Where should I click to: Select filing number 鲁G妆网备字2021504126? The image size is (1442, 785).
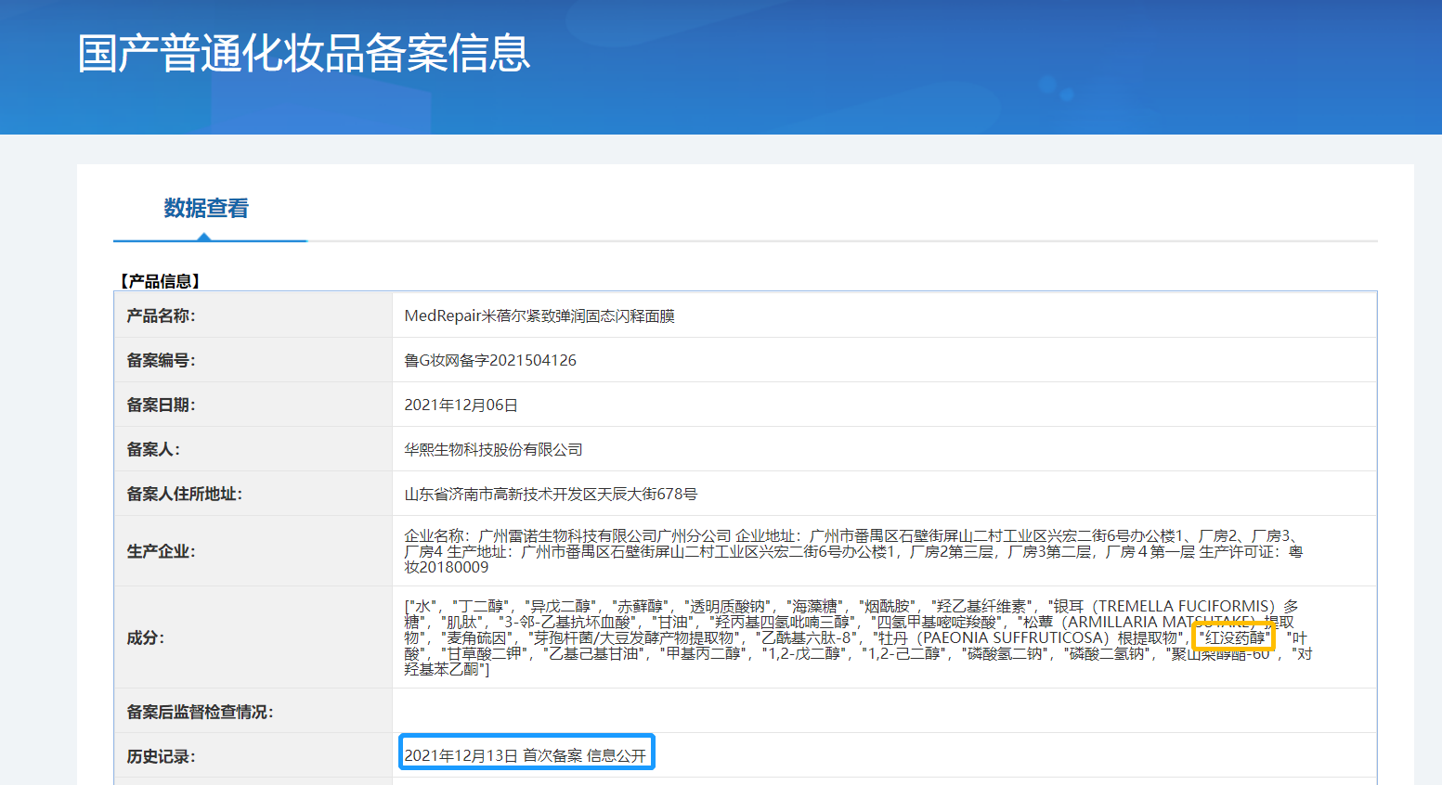tap(490, 361)
